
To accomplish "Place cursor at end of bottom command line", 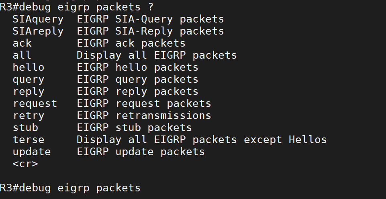I will [141, 188].
